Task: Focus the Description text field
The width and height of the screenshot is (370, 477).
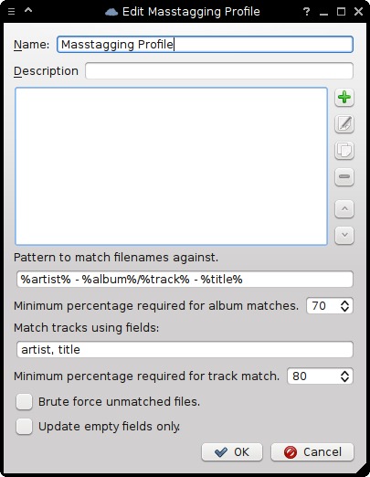Action: tap(219, 70)
